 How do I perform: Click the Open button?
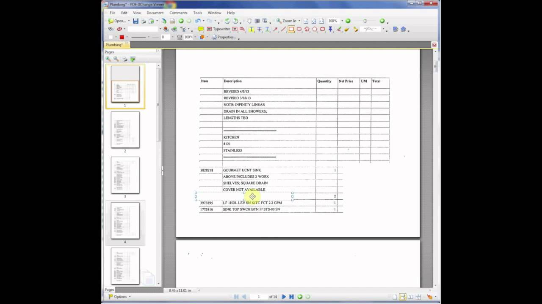click(x=117, y=21)
